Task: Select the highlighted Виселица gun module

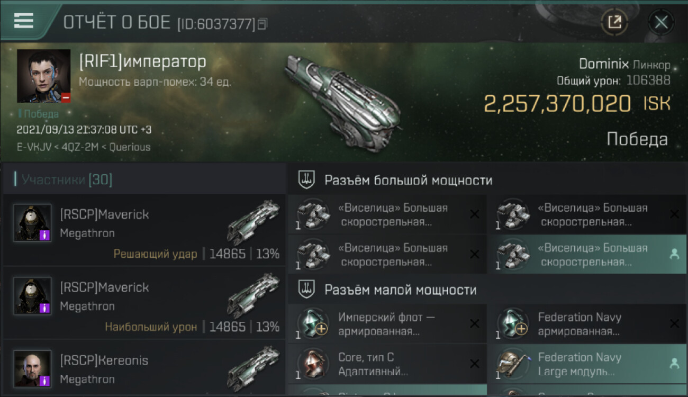Action: tap(587, 255)
